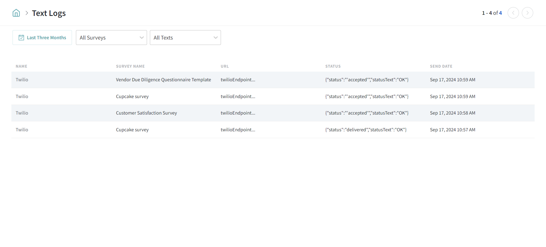546x247 pixels.
Task: Select the Customer Satisfaction Survey log row
Action: [146, 113]
